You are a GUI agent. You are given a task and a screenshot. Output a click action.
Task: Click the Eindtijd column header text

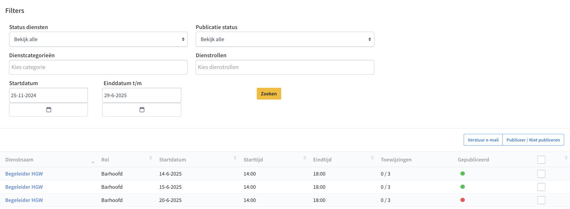coord(322,160)
